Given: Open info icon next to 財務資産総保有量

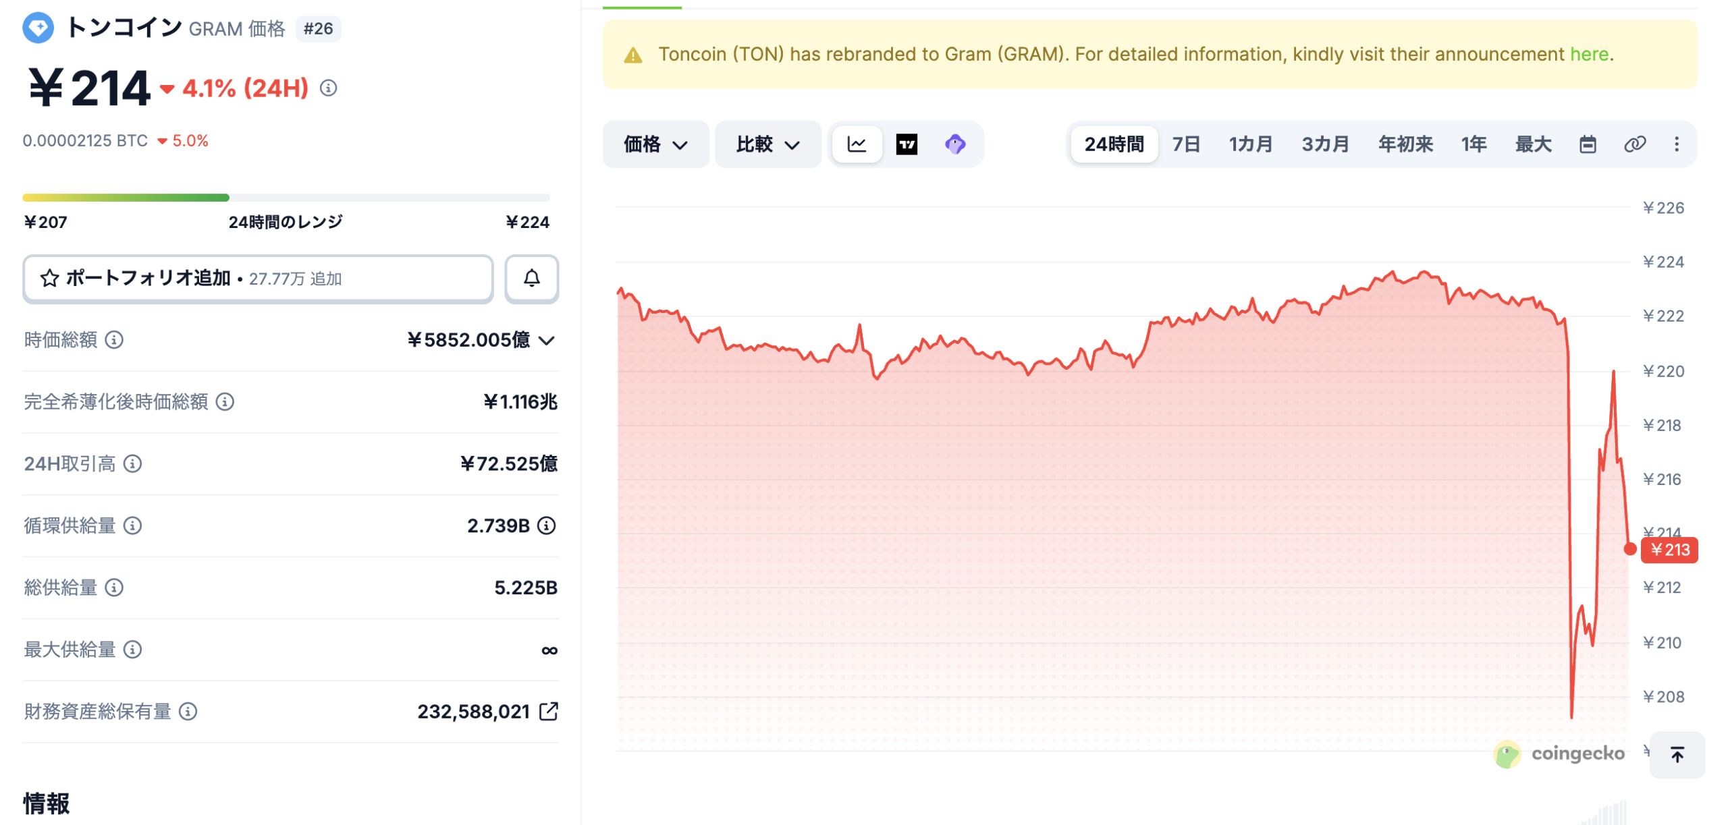Looking at the screenshot, I should (x=188, y=712).
